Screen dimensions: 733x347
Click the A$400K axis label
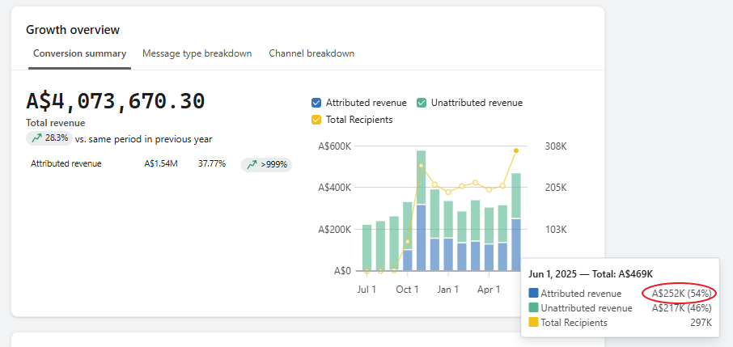[335, 188]
